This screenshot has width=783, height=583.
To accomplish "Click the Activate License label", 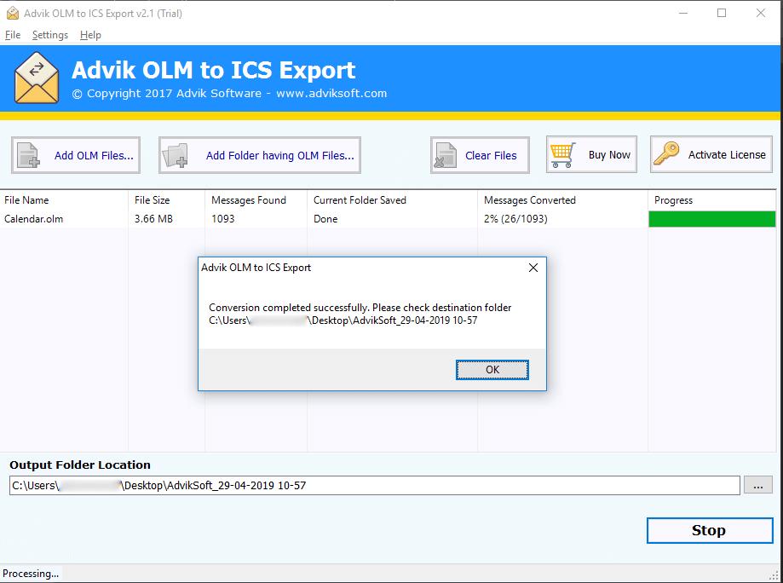I will [x=727, y=155].
